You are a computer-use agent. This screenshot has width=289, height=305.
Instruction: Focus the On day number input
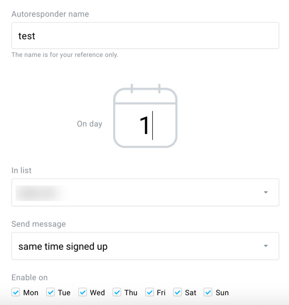[145, 125]
